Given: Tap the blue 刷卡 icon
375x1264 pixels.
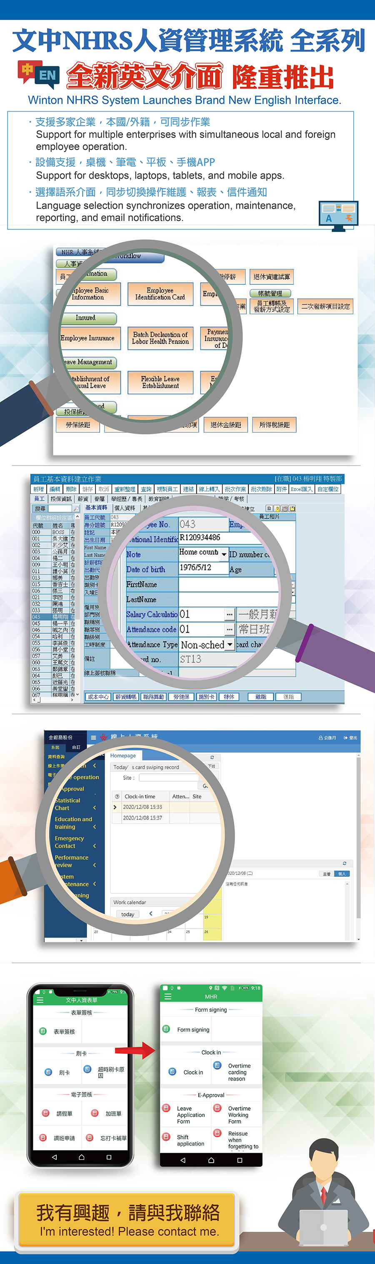Looking at the screenshot, I should (x=48, y=1072).
